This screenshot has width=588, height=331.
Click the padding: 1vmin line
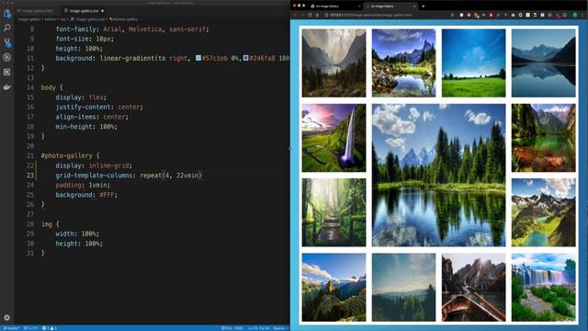pos(83,185)
